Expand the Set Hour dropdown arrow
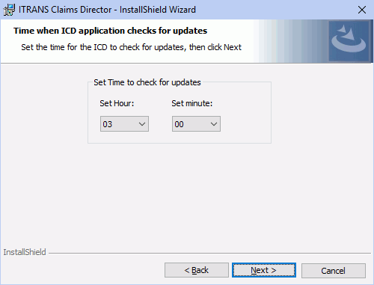Viewport: 374px width, 285px height. pos(142,124)
